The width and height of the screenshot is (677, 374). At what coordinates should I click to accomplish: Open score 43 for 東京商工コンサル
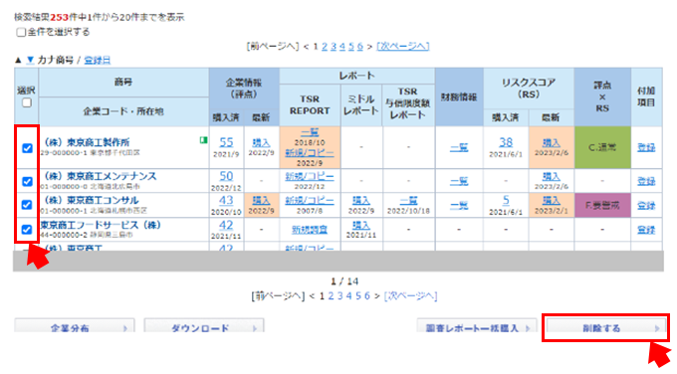point(226,201)
